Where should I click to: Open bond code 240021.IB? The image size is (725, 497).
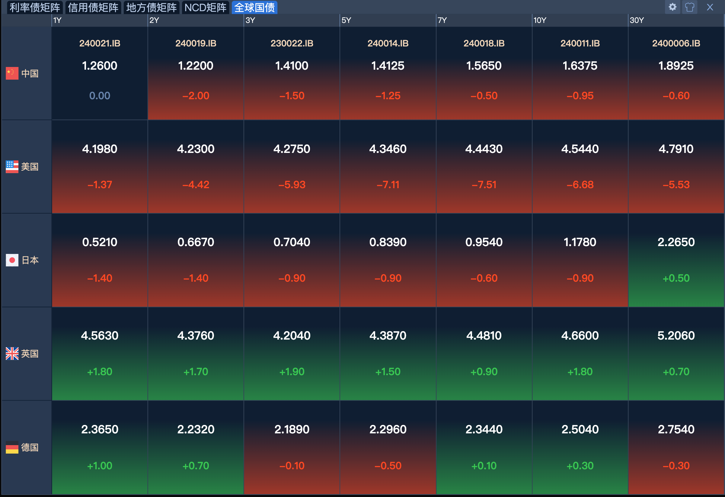point(100,43)
